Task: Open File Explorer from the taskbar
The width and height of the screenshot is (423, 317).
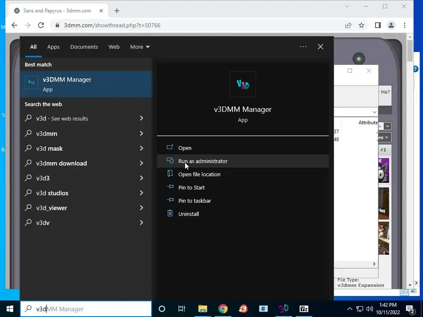Action: click(x=202, y=309)
